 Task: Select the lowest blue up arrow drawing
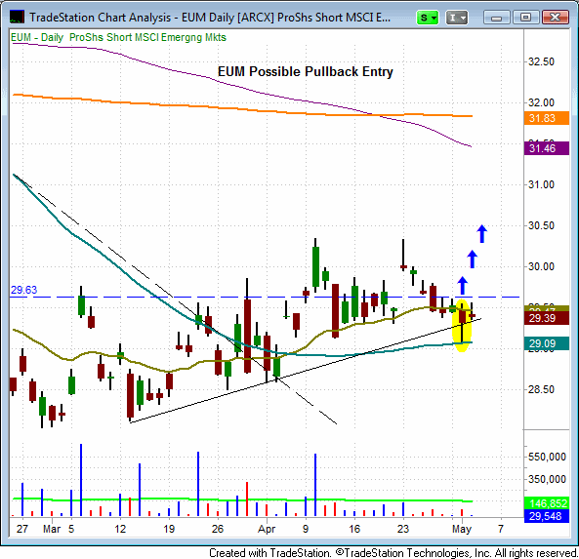coord(462,285)
